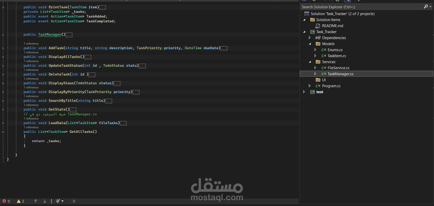Expand the test project node
The image size is (434, 206).
(304, 92)
